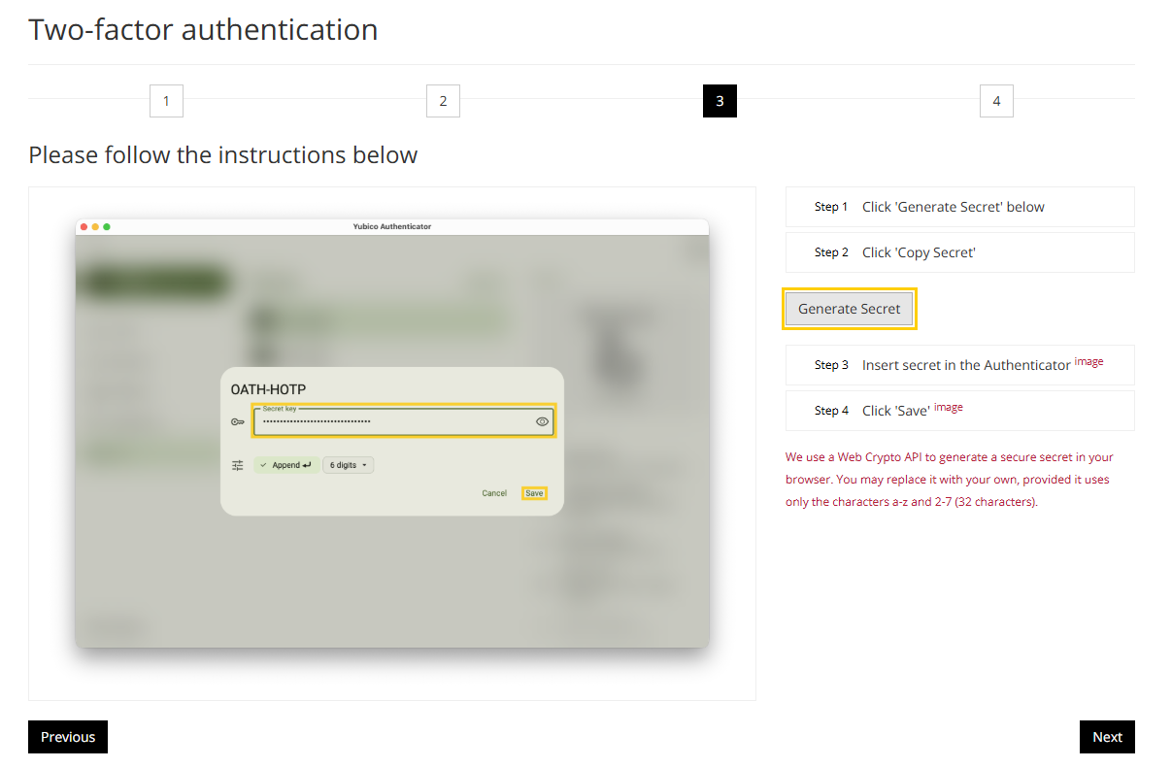Click Save in the OATH-HOTP dialog
The image size is (1172, 768).
[x=534, y=493]
